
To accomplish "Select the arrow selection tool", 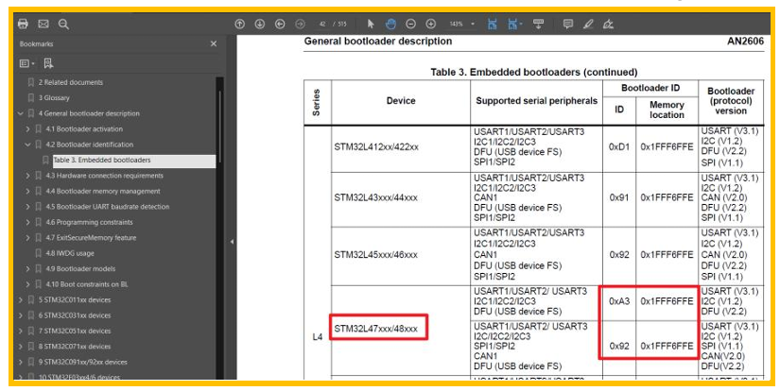I will tap(371, 24).
